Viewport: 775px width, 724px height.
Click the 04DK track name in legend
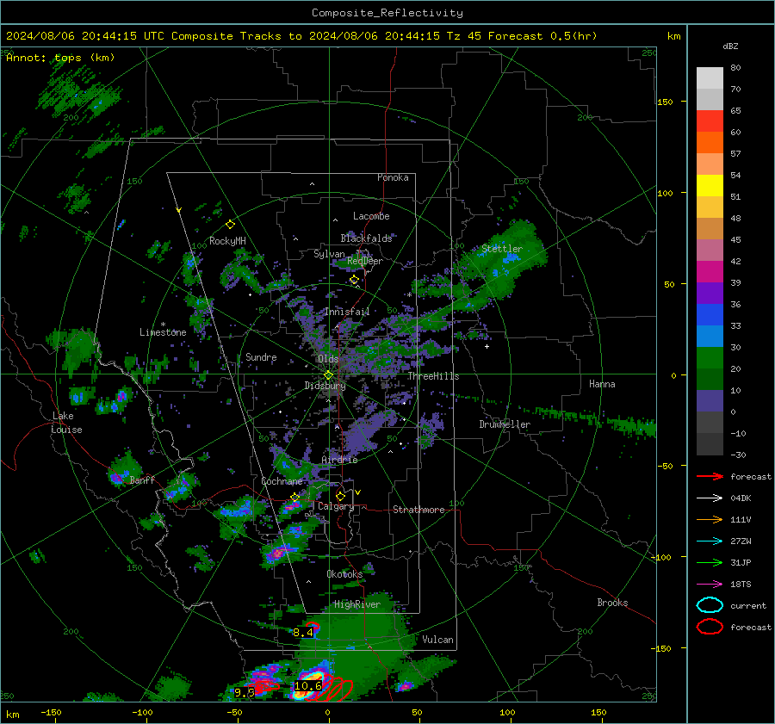click(x=741, y=498)
